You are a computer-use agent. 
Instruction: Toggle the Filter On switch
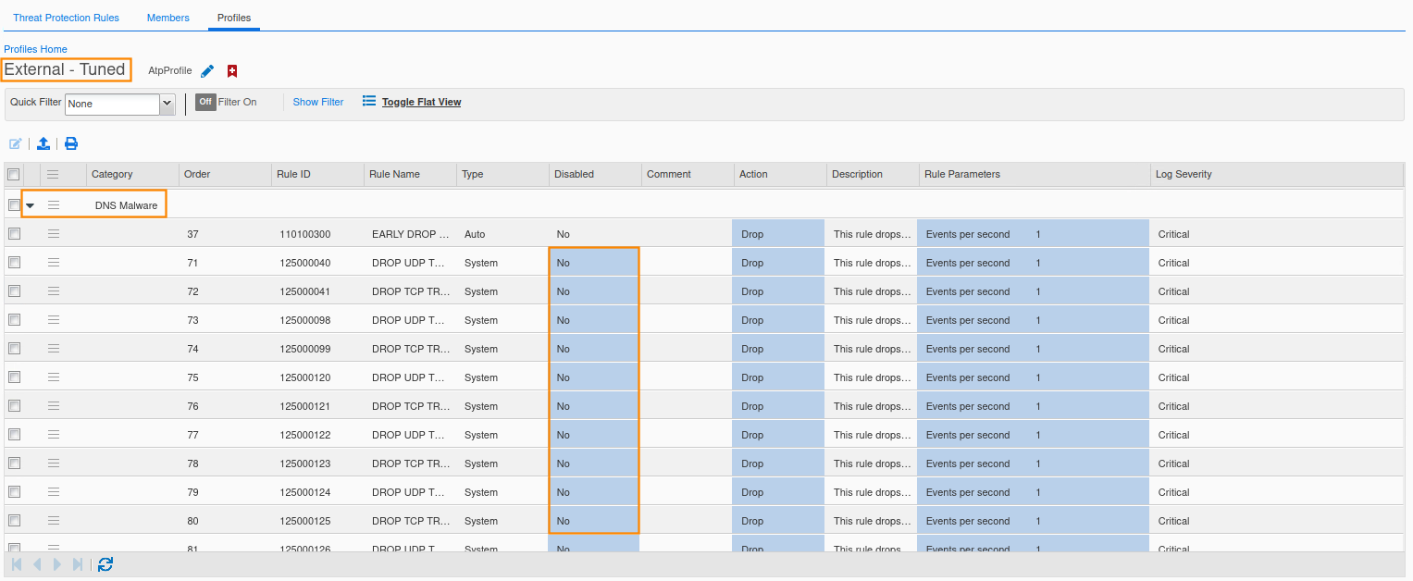(205, 102)
